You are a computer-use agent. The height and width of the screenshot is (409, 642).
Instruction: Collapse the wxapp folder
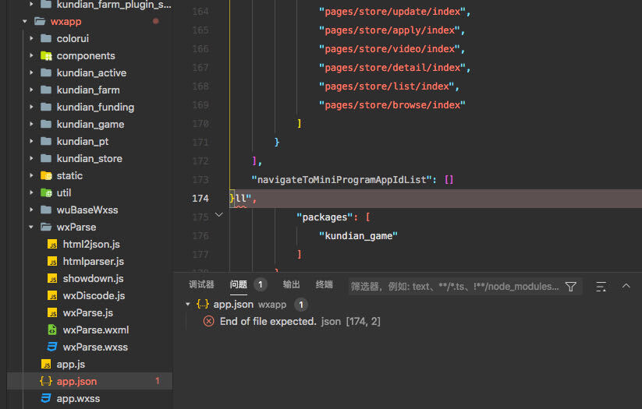click(25, 22)
